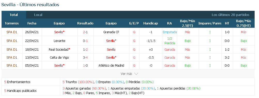Open Los últimos 20 partidos selector
259x98 pixels.
230,15
